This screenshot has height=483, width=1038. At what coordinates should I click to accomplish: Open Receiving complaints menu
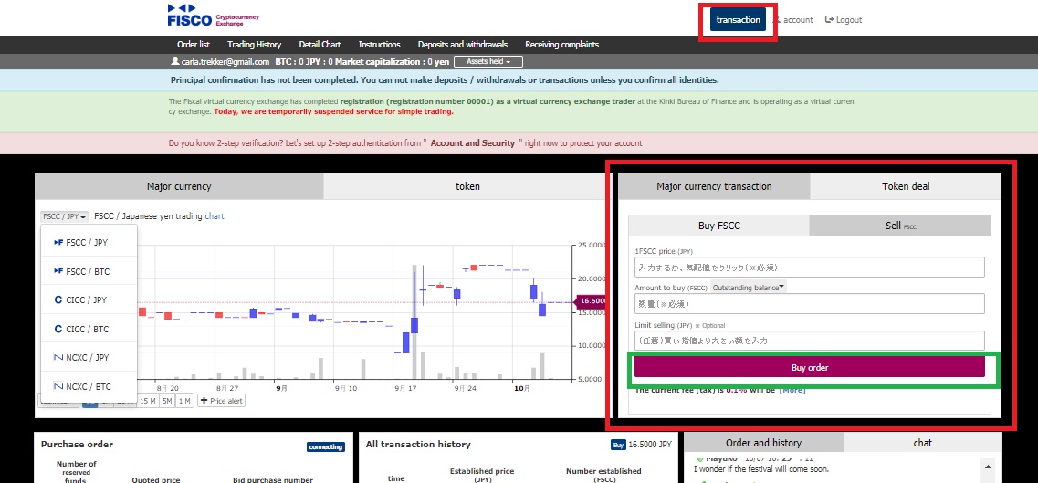562,45
